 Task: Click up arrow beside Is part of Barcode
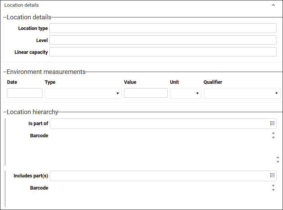(273, 133)
